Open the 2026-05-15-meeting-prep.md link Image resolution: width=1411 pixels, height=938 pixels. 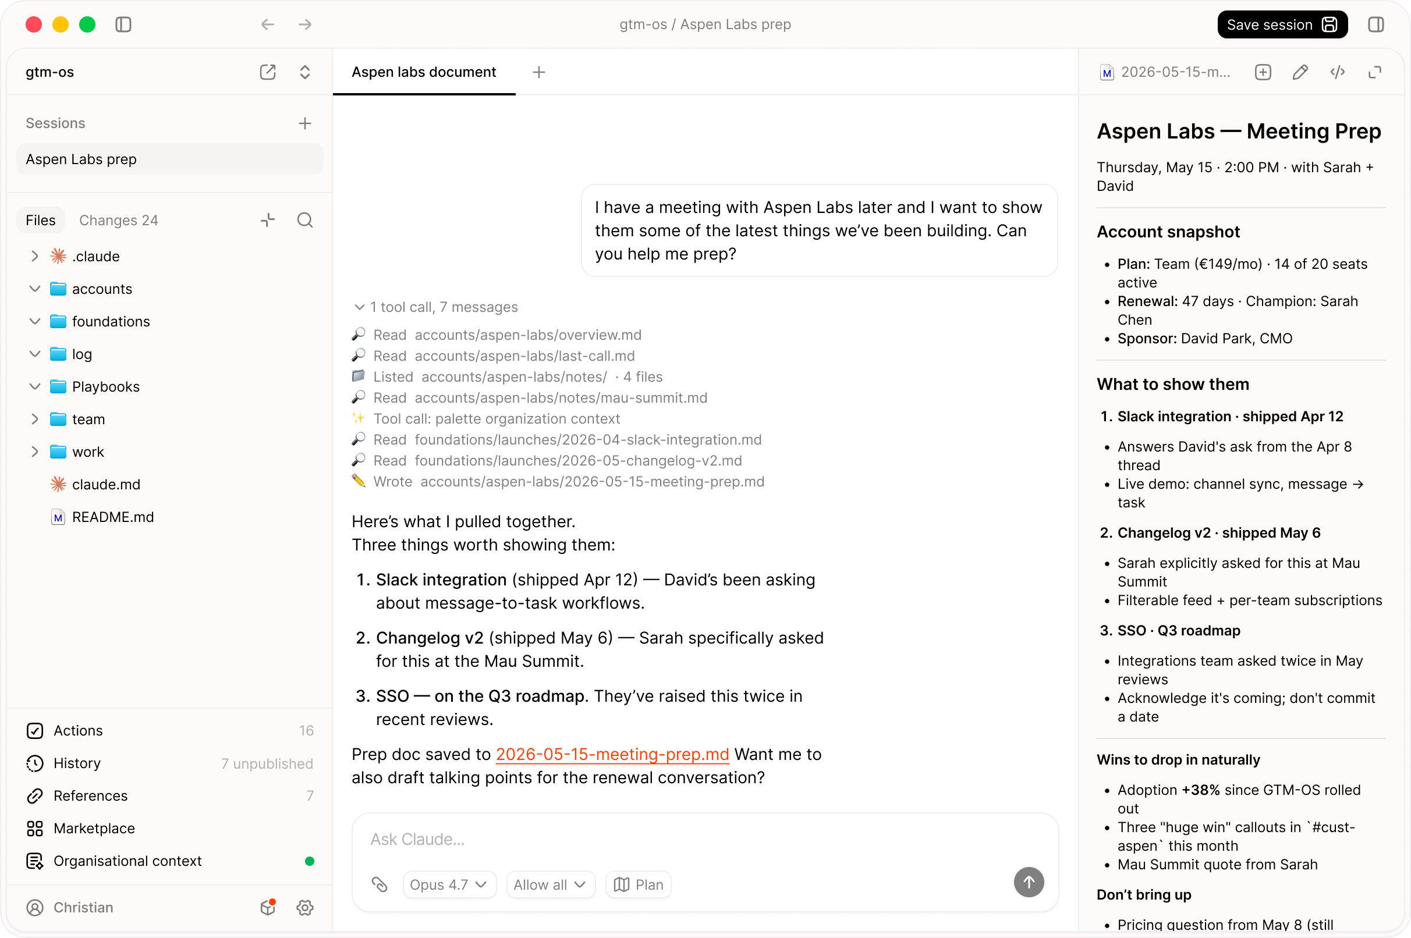[612, 754]
